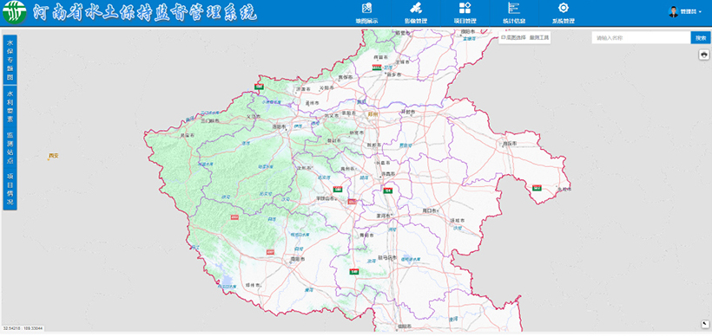Expand the 水利要素 side panel
The height and width of the screenshot is (336, 712).
coord(10,107)
